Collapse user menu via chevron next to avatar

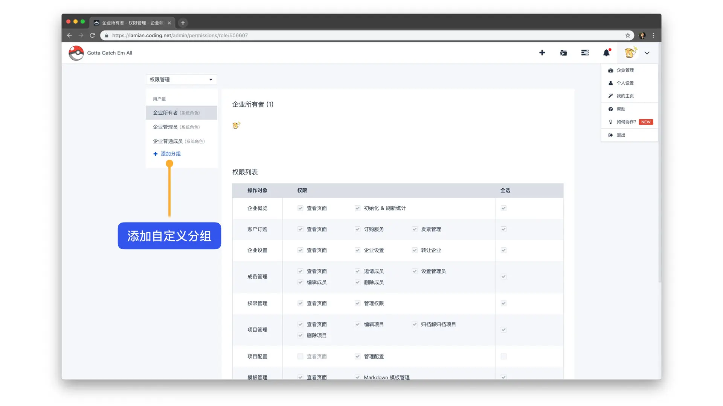click(647, 53)
